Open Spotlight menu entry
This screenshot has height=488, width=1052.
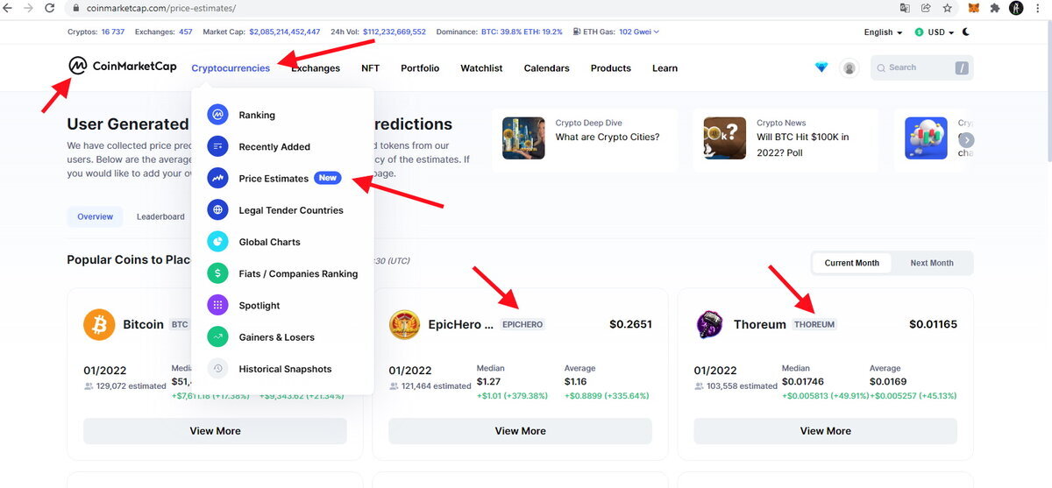[259, 305]
